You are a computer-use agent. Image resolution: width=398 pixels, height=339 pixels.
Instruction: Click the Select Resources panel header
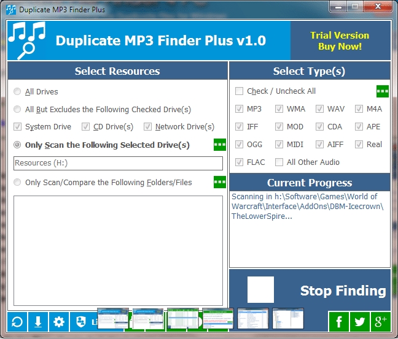(x=117, y=71)
